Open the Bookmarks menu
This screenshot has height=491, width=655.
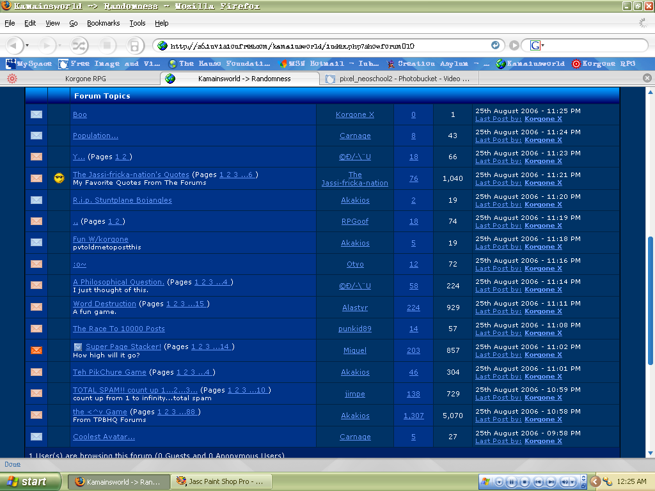point(103,23)
